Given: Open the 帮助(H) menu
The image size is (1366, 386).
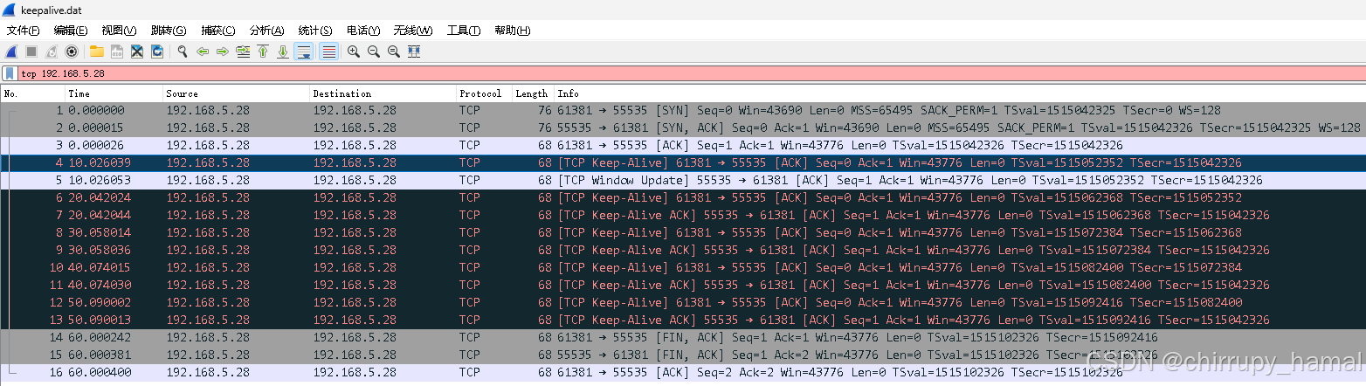Looking at the screenshot, I should (513, 31).
